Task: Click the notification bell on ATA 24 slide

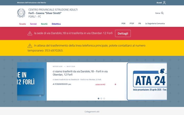Action: 162,71
